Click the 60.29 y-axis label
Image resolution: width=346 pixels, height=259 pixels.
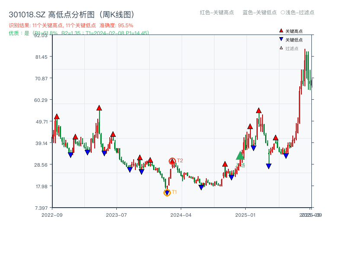tap(41, 100)
